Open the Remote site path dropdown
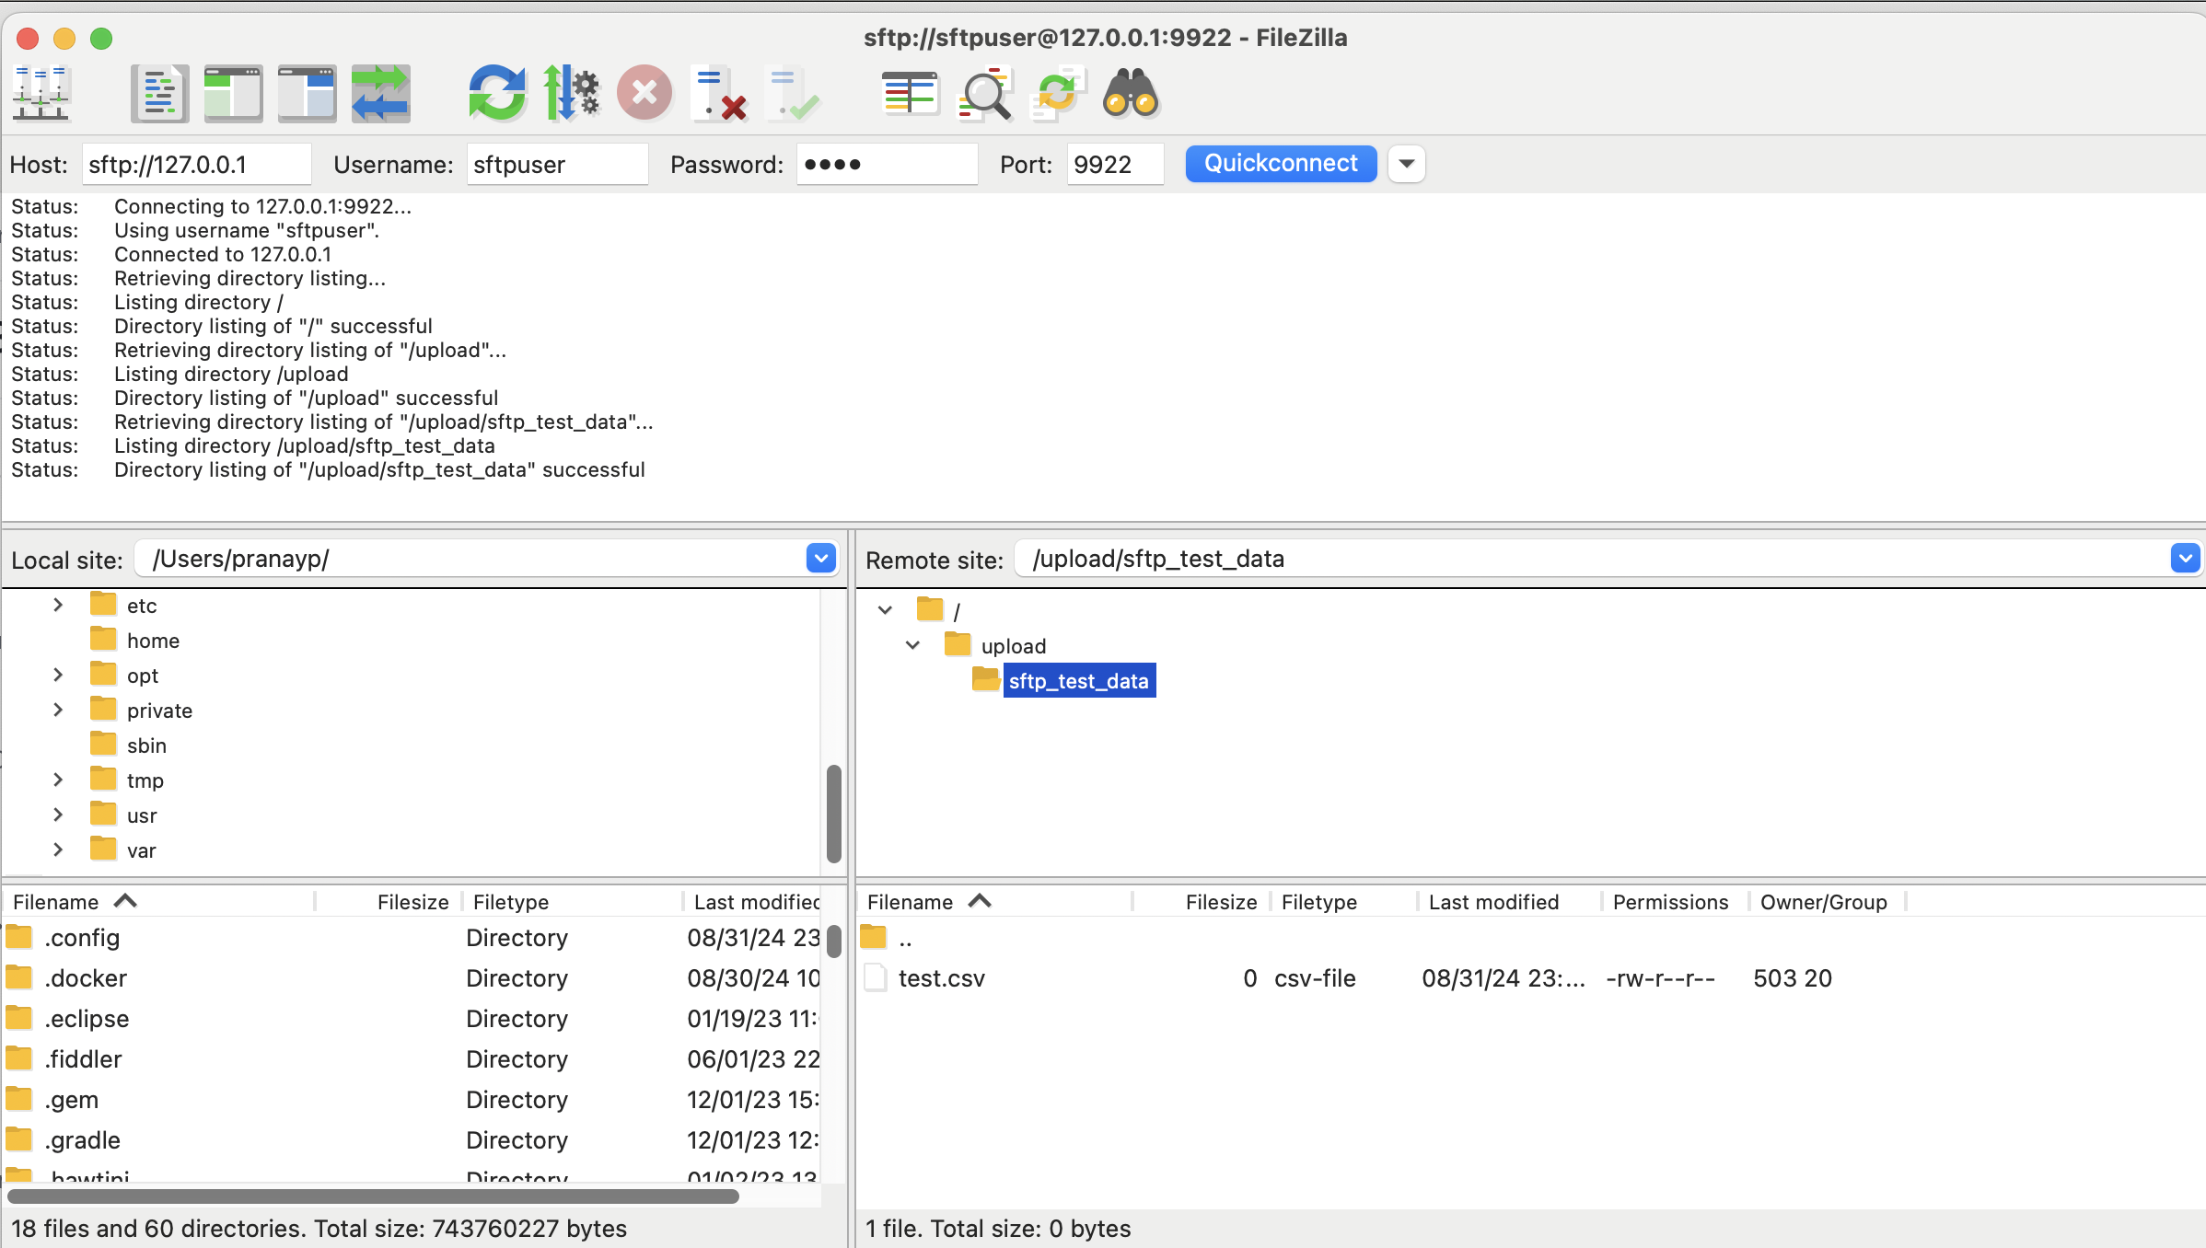The width and height of the screenshot is (2206, 1248). coord(2185,558)
